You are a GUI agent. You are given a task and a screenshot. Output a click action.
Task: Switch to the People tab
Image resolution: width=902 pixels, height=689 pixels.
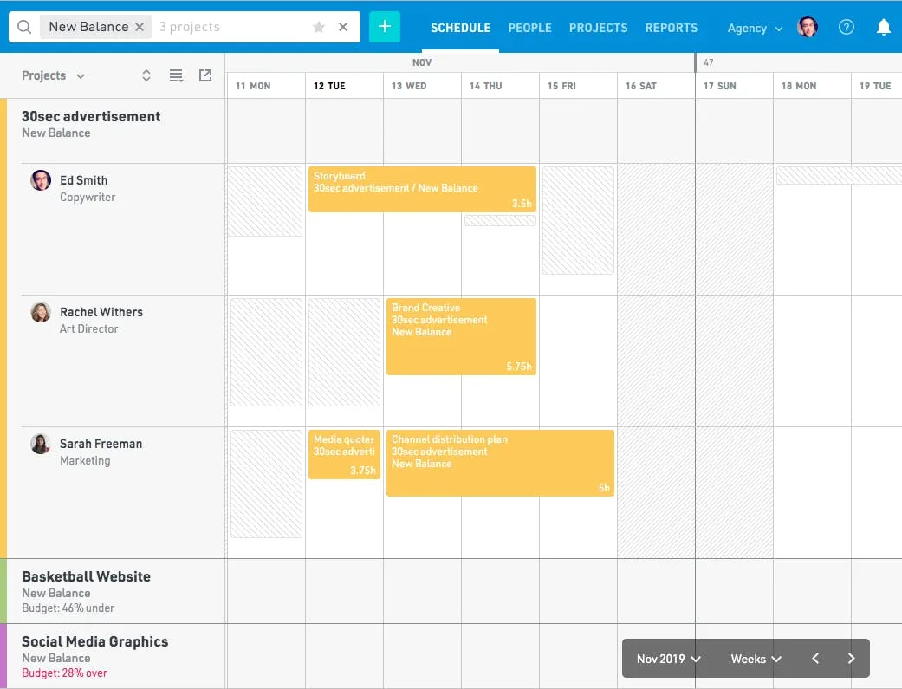click(529, 28)
